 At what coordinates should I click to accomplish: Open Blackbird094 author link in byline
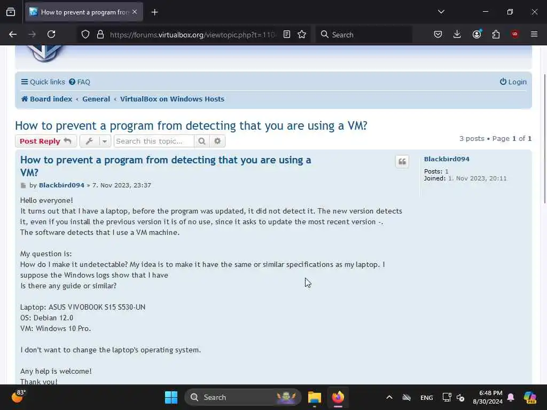point(61,185)
